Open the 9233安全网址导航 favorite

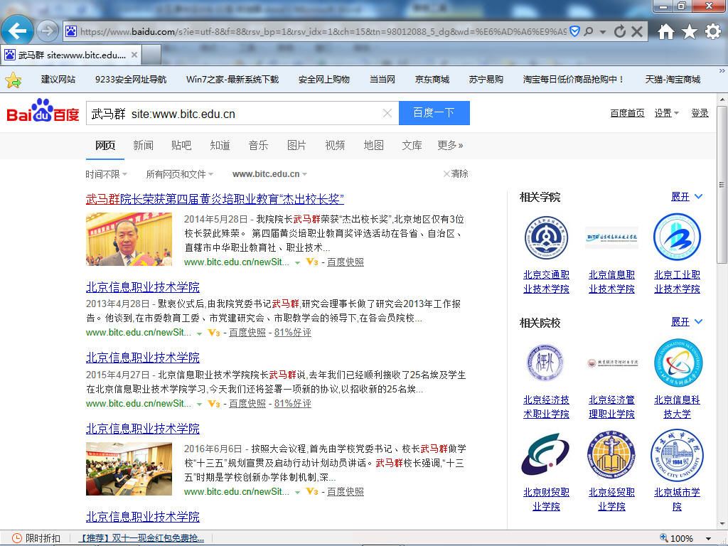[x=131, y=80]
